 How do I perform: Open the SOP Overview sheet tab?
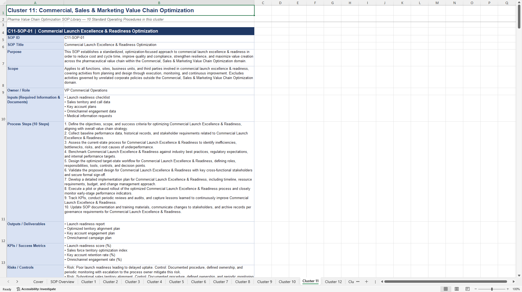(x=62, y=282)
